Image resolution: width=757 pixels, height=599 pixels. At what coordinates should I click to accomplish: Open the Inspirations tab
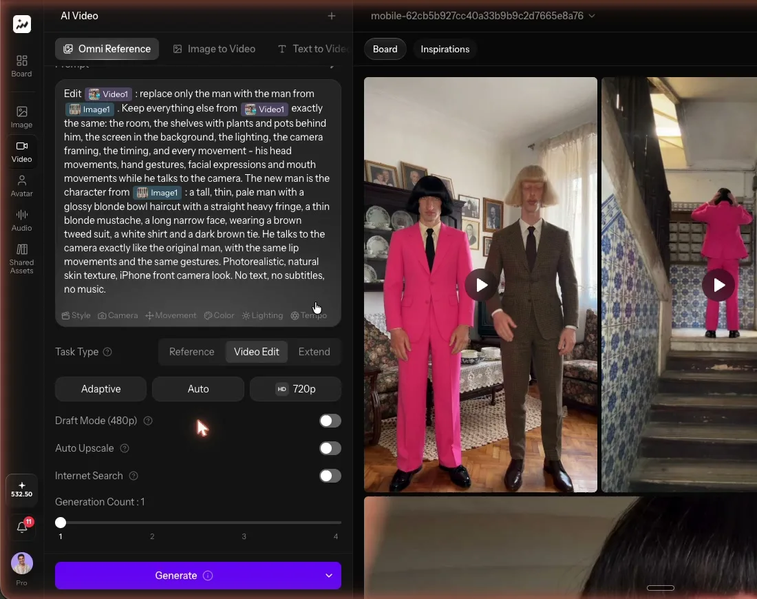click(x=445, y=50)
